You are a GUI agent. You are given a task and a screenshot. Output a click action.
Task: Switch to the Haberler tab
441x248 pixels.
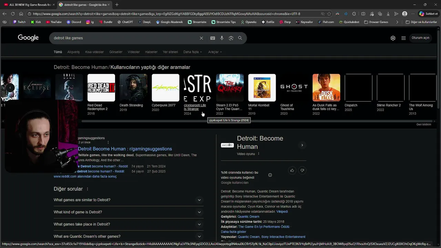[151, 52]
